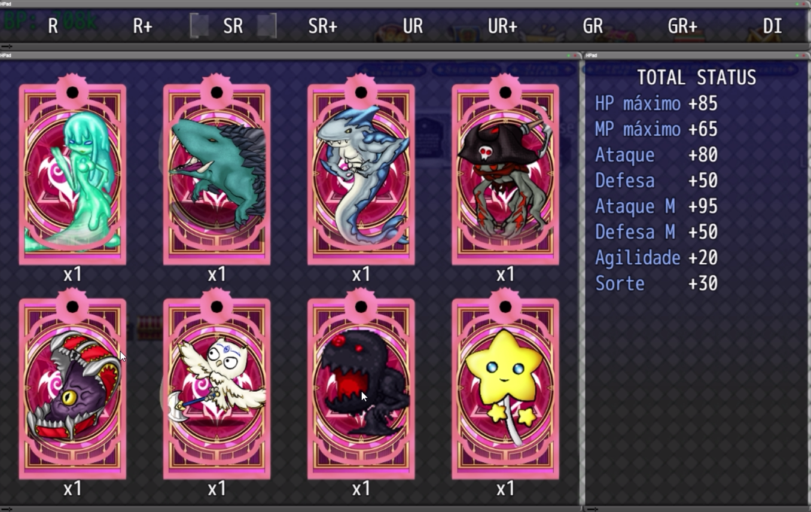Choose the pirate-hat spider crab card
811x512 pixels.
click(x=505, y=170)
